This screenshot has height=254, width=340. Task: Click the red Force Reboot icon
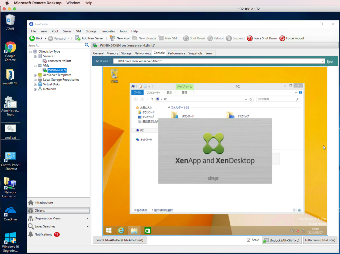(x=282, y=38)
